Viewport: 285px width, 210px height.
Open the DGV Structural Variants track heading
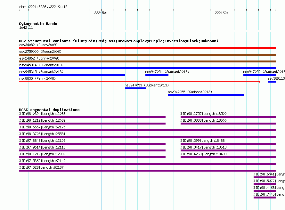point(119,41)
